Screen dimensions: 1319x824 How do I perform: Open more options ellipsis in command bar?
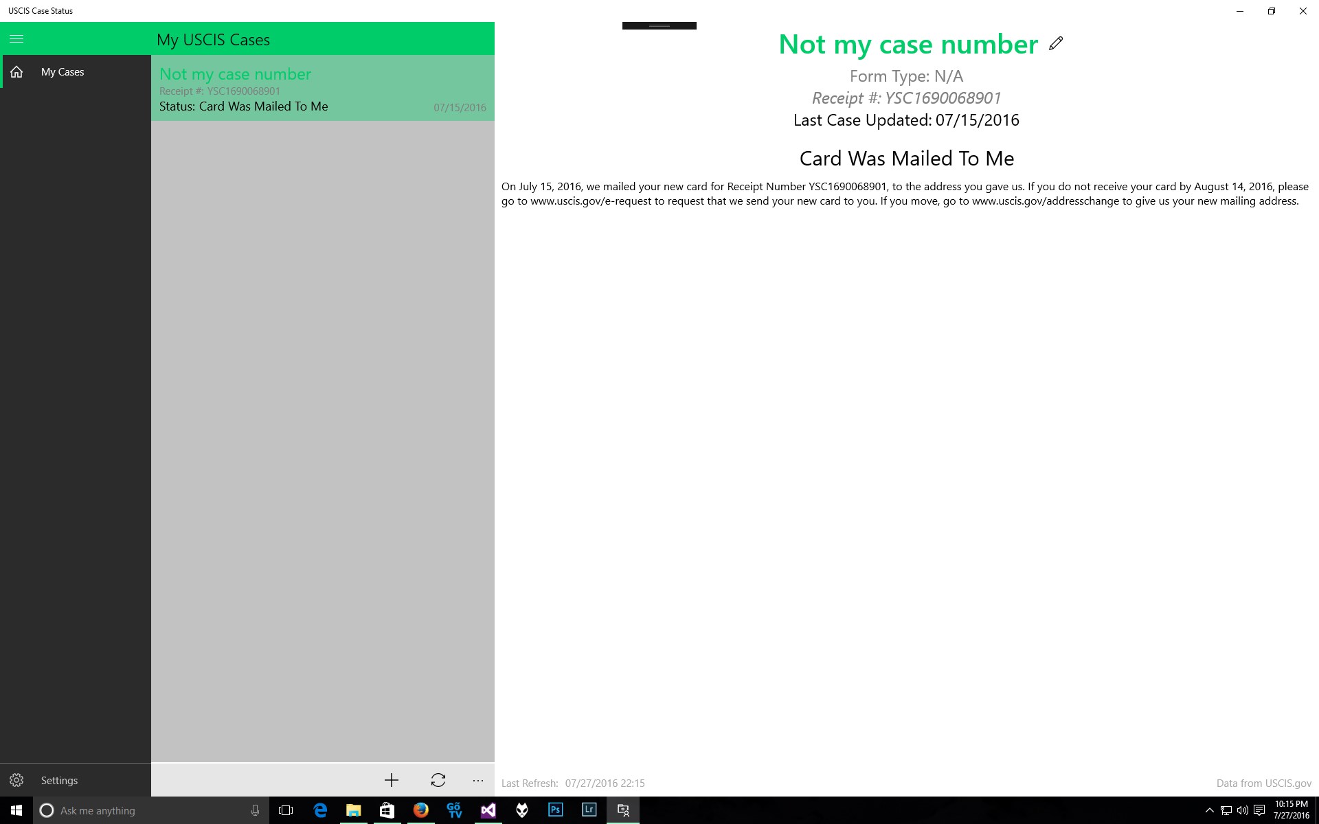(x=478, y=781)
